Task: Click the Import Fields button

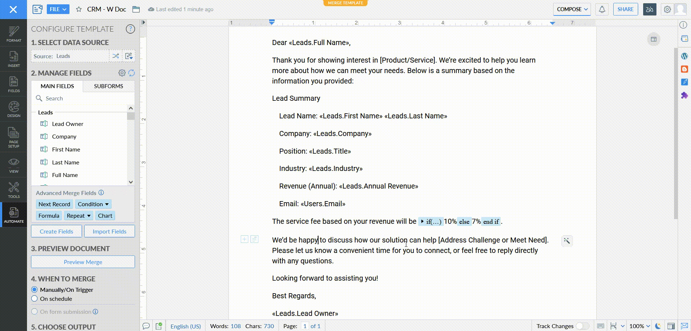Action: [109, 231]
